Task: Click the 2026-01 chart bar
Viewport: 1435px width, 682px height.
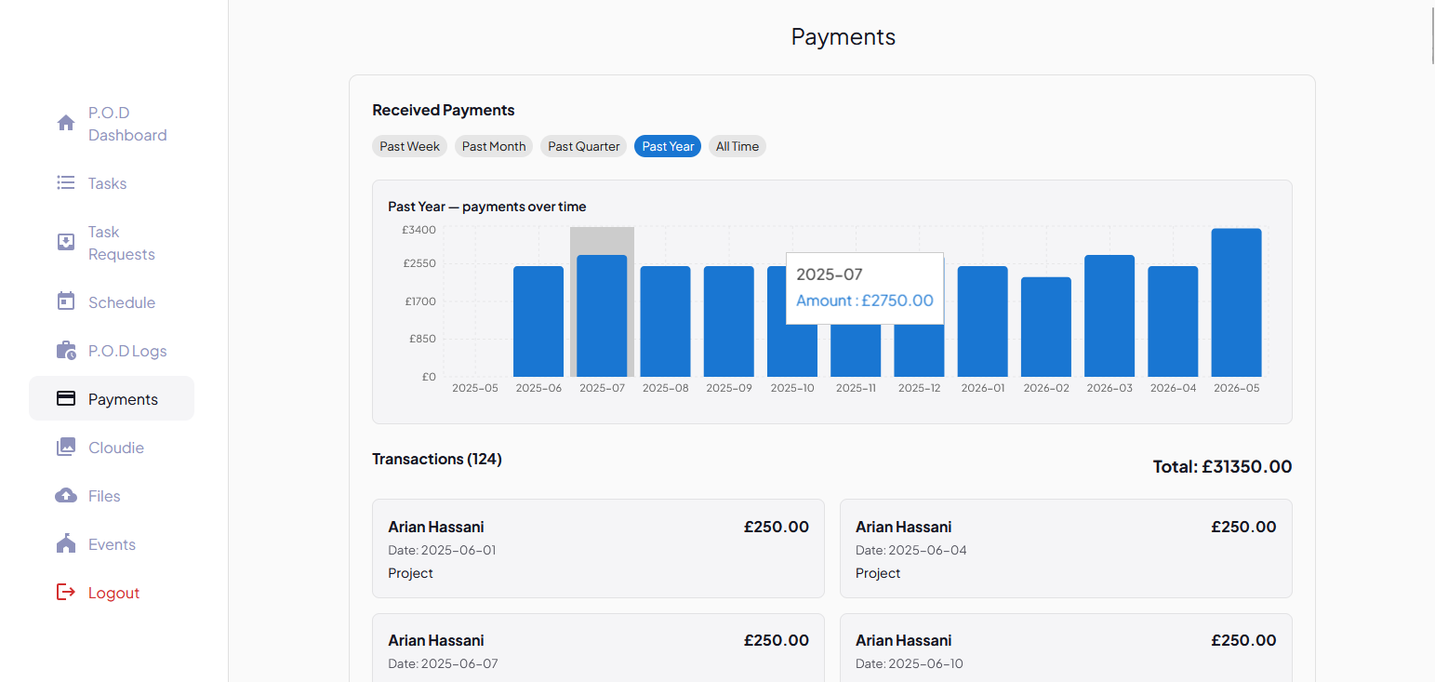Action: tap(983, 322)
